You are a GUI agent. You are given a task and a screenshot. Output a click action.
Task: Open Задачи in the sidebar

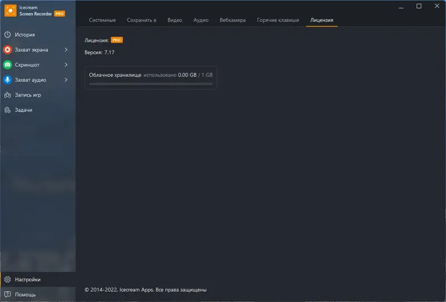click(x=38, y=110)
